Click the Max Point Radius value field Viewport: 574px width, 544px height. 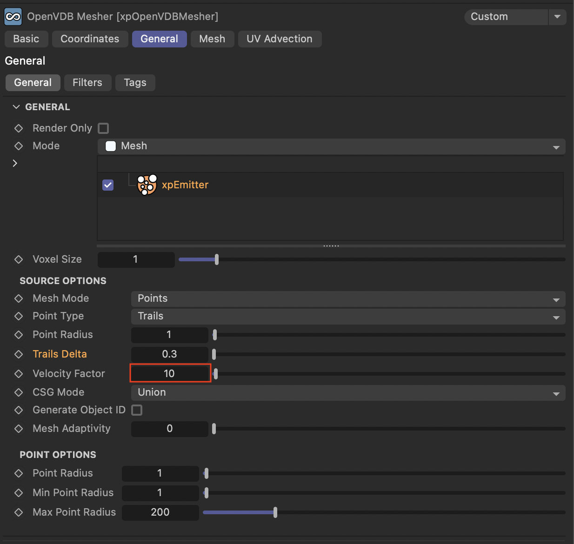[160, 512]
